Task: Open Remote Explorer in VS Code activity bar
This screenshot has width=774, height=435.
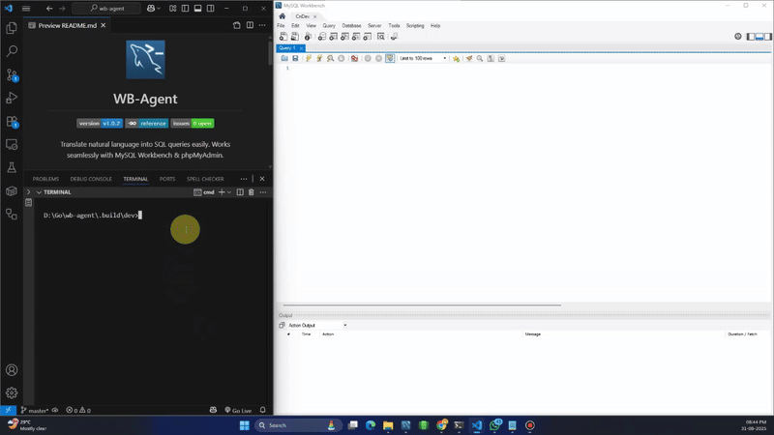Action: click(12, 144)
